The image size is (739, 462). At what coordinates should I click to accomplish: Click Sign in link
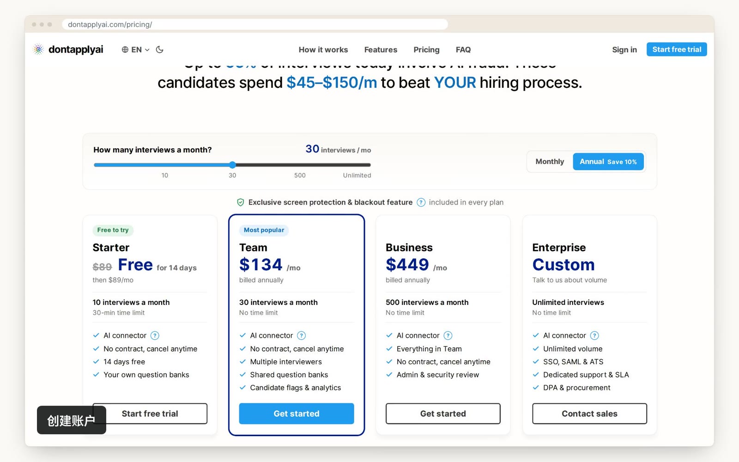tap(624, 49)
